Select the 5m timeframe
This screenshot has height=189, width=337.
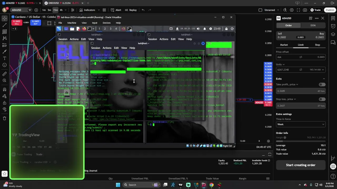[x=49, y=10]
